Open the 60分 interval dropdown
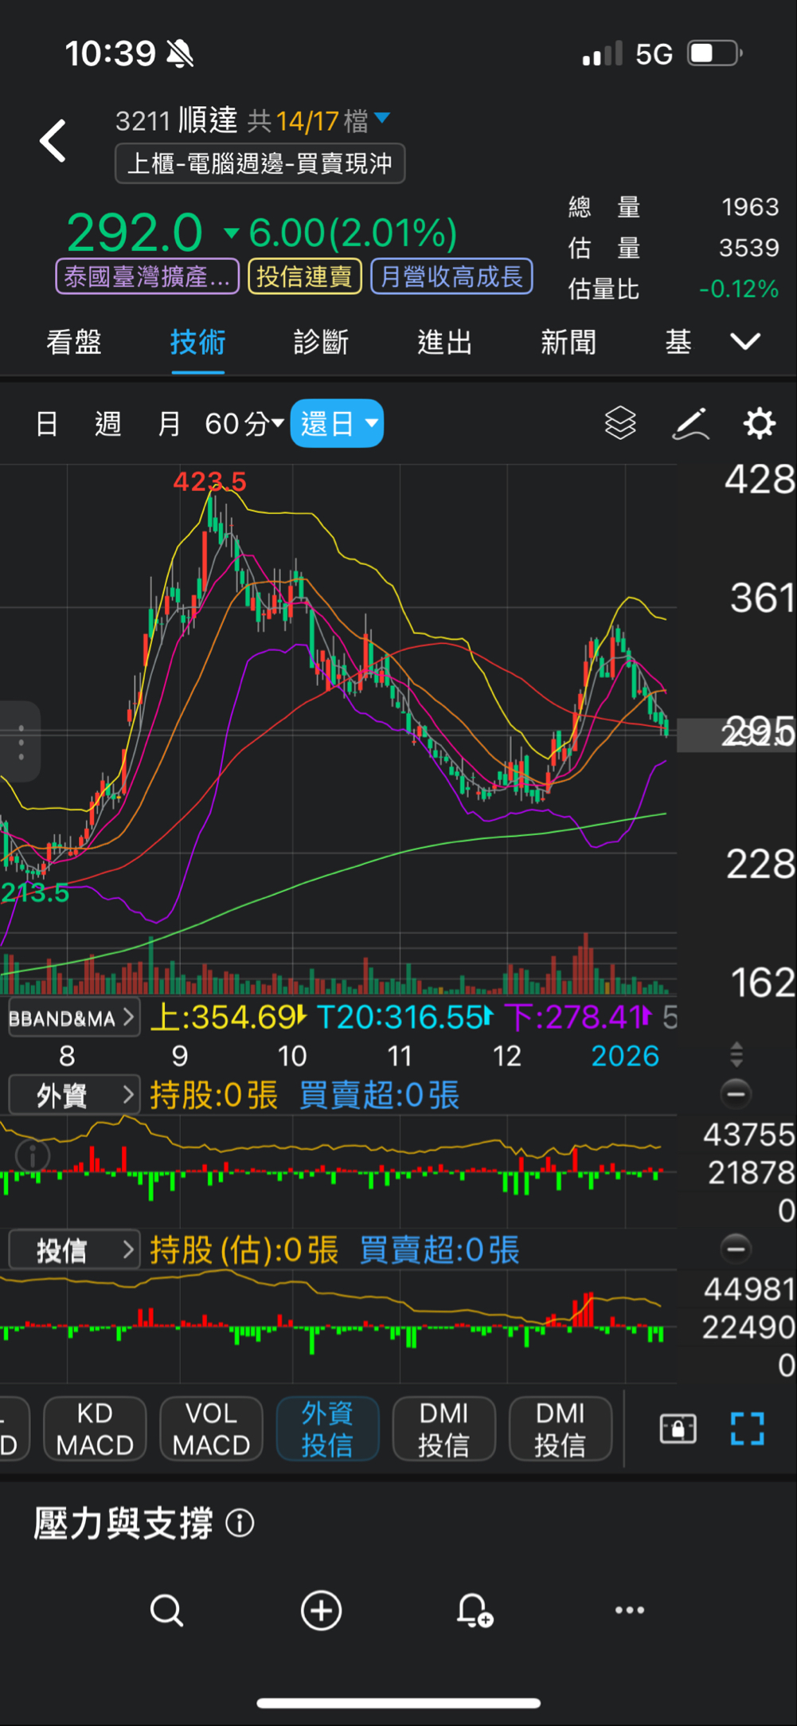 pyautogui.click(x=244, y=423)
